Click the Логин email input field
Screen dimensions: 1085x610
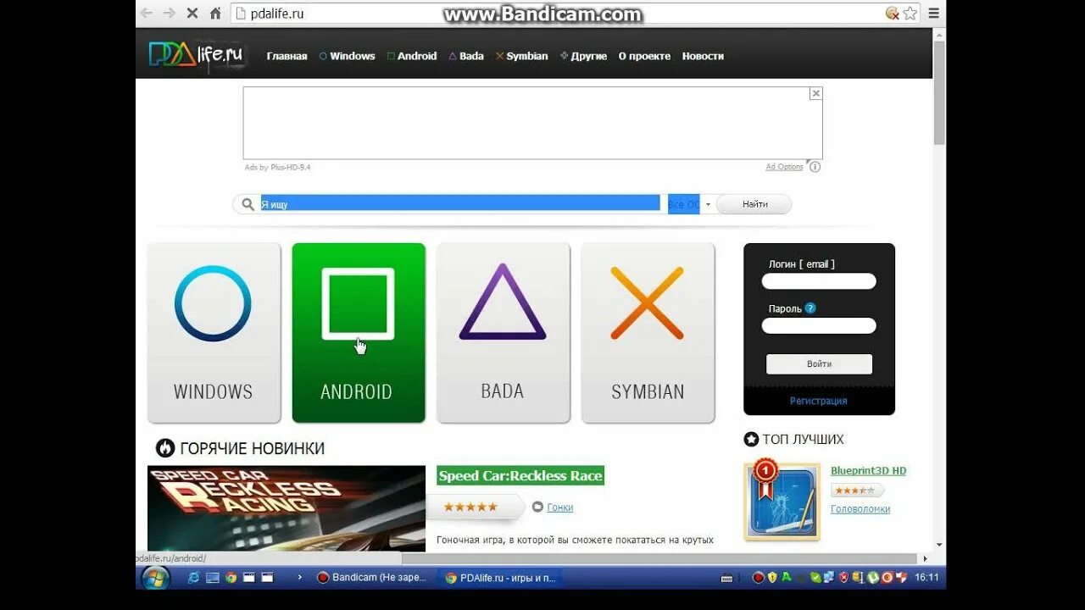click(x=819, y=281)
